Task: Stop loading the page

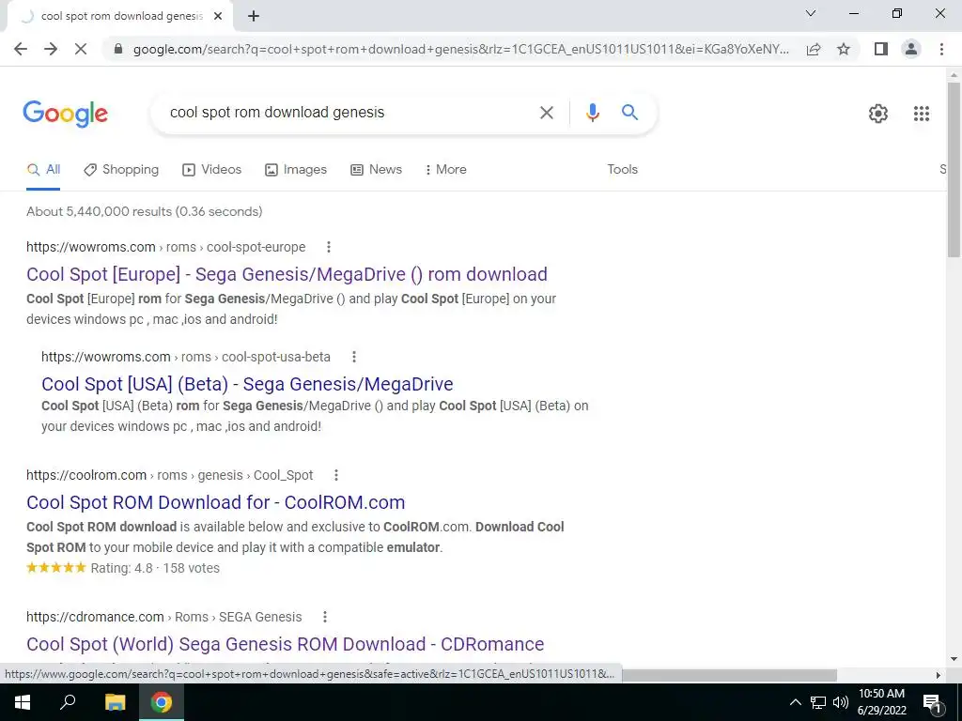Action: coord(81,49)
